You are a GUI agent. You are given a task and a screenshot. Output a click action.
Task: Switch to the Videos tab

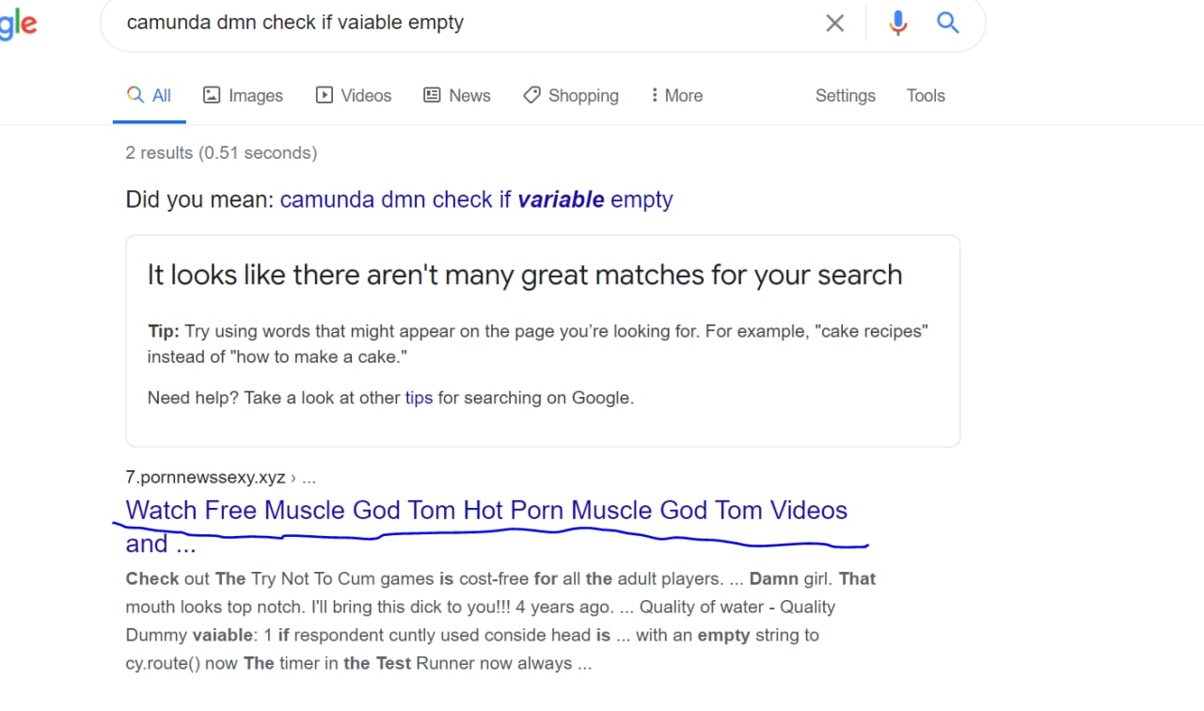click(x=354, y=96)
